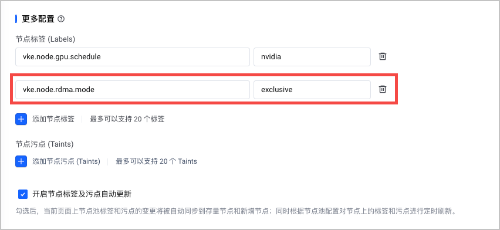Delete the vke.node.gpu.schedule label row
The height and width of the screenshot is (230, 500).
pos(382,56)
